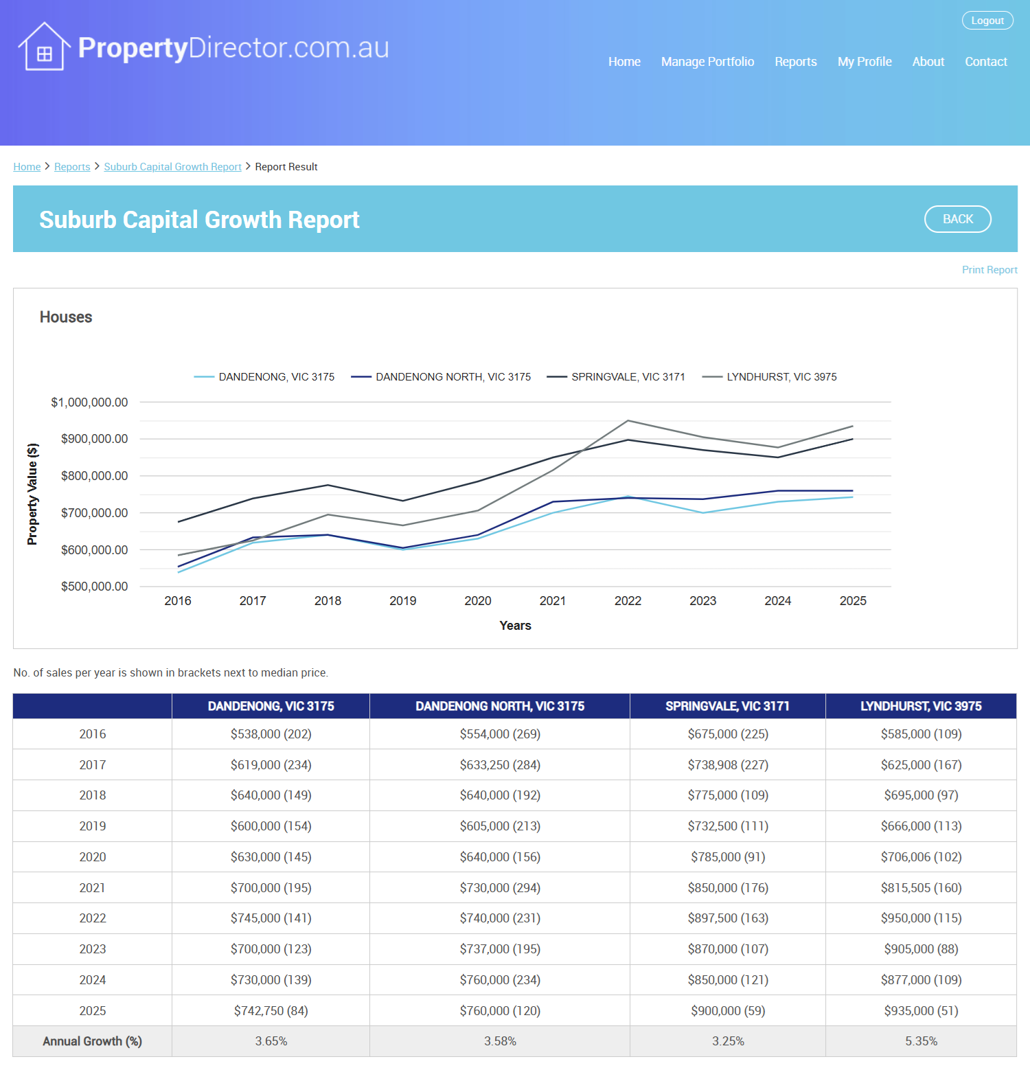Click Lyndhurst 2022 peak point on chart
The width and height of the screenshot is (1030, 1079).
628,420
